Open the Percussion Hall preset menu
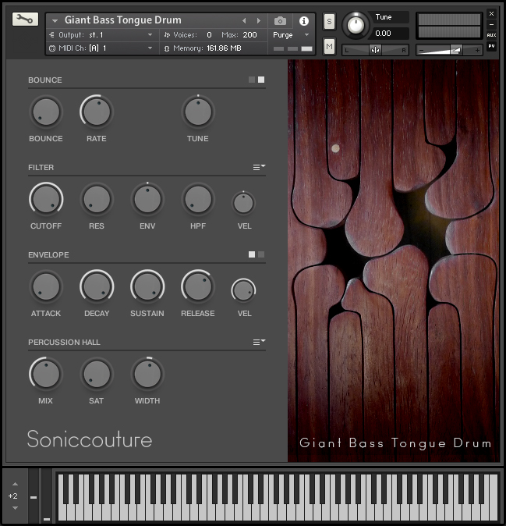This screenshot has width=506, height=526. [x=259, y=342]
